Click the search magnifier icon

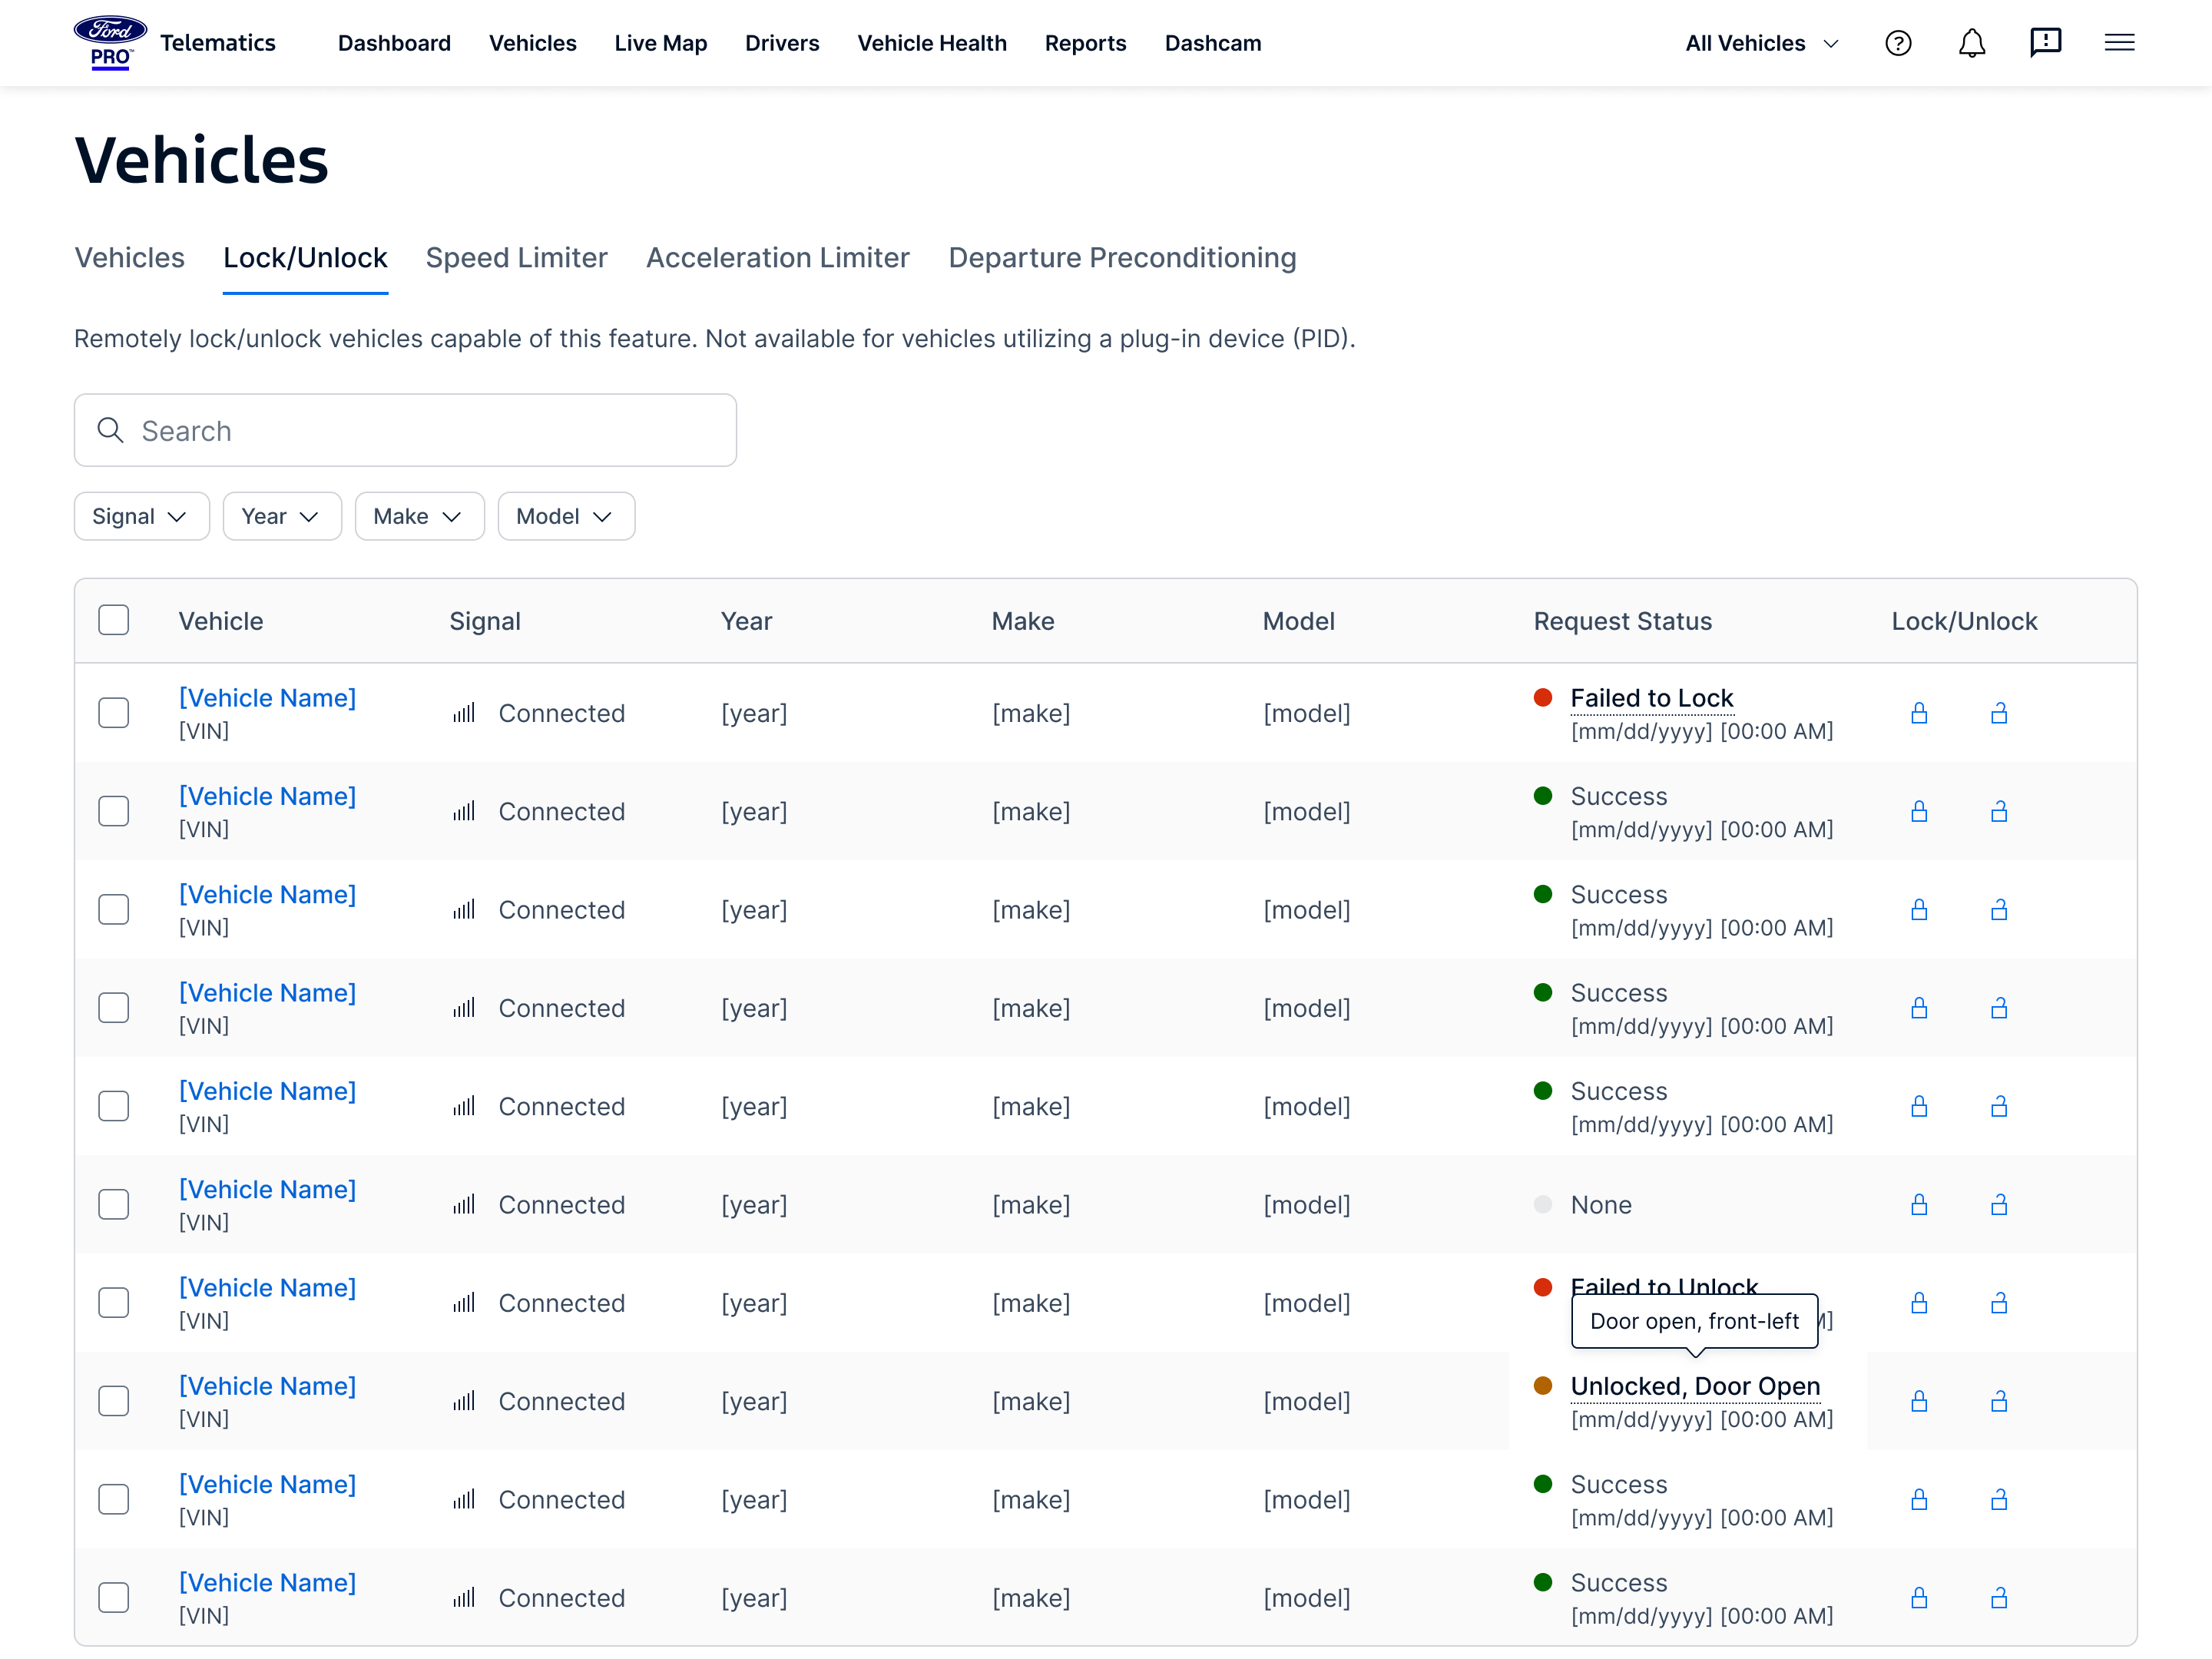pos(111,430)
